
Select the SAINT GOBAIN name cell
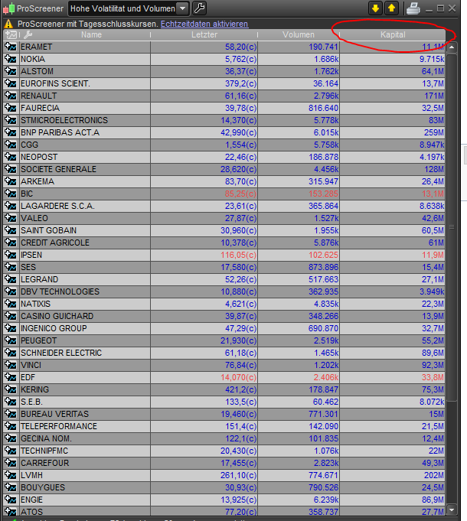(85, 230)
